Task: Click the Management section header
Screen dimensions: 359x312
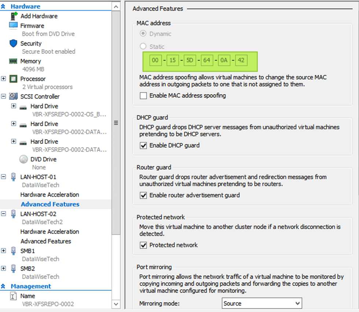Action: tap(31, 286)
